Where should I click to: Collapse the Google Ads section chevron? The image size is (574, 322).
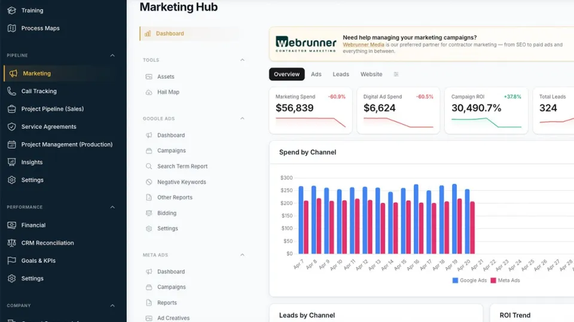click(242, 119)
